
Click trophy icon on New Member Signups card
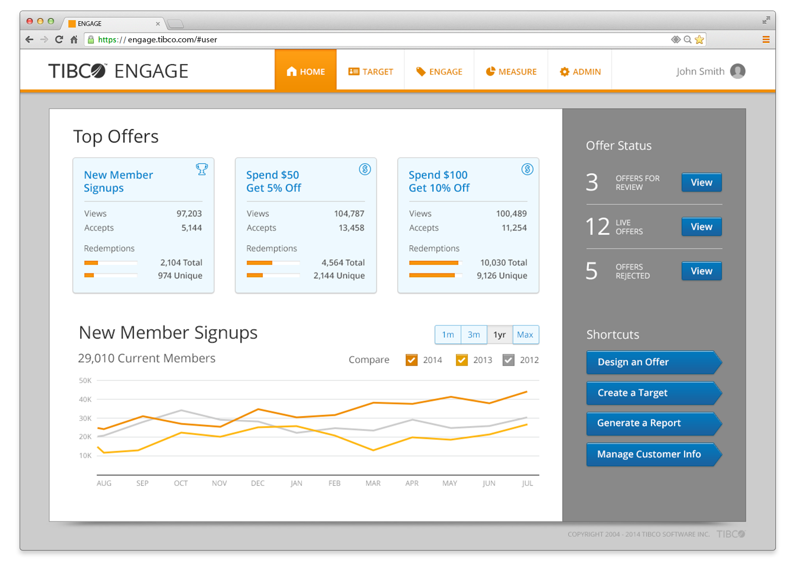tap(202, 169)
